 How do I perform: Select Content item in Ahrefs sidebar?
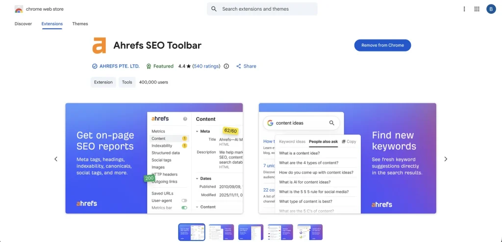(x=169, y=138)
